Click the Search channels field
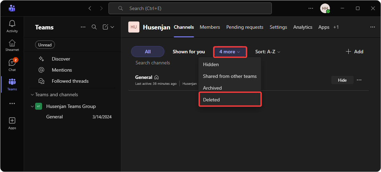Screen dimensions: 381x172 coord(153,63)
